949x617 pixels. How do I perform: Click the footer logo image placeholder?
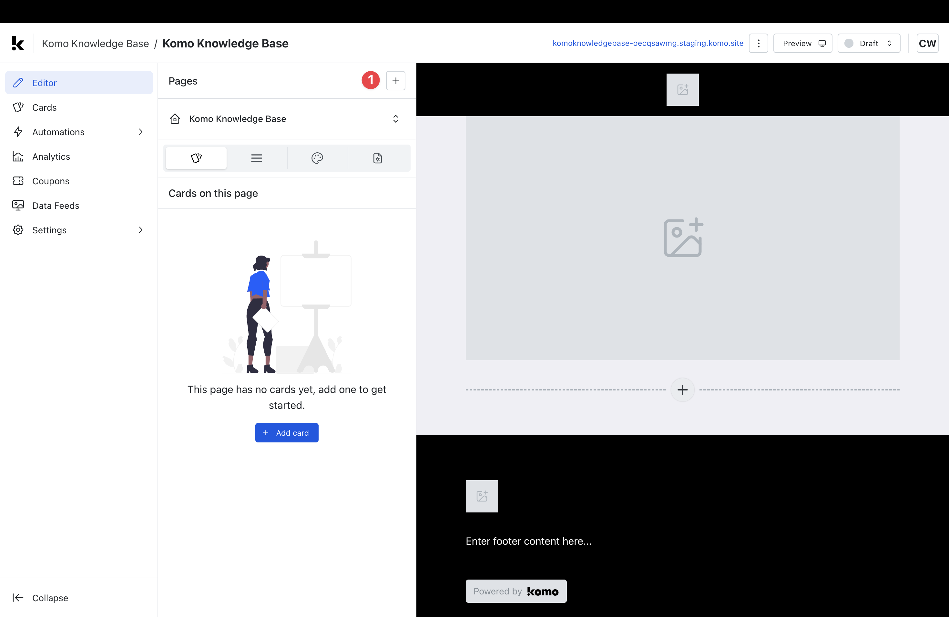point(482,496)
